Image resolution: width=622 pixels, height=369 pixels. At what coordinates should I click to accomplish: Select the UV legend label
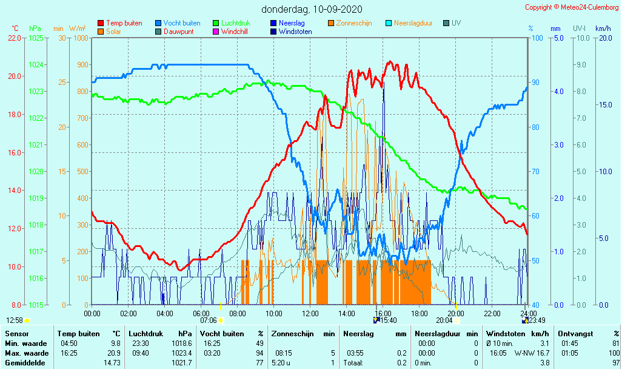coord(456,23)
